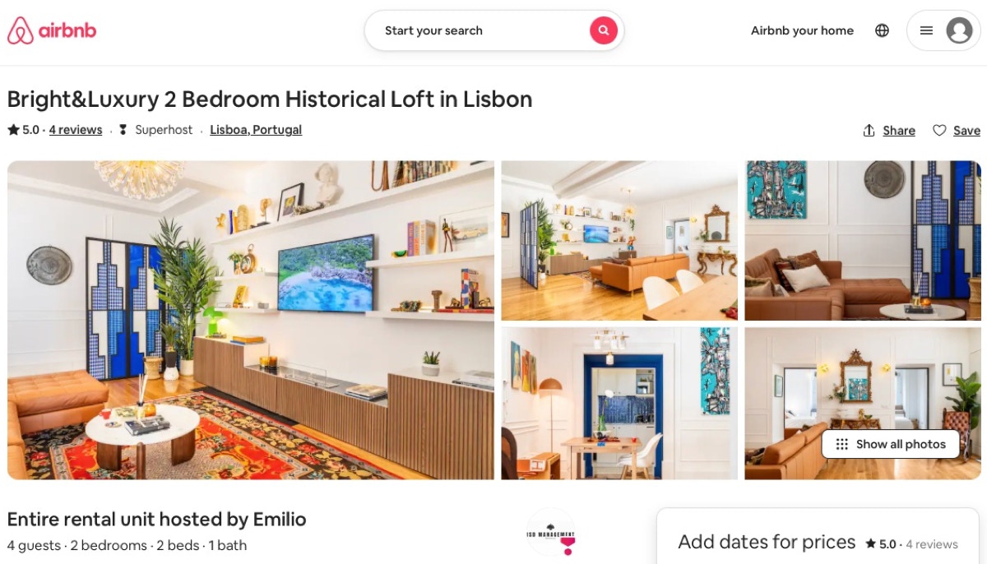Click the star rating icon near 5.0
Screen dimensions: 987x564
tap(13, 130)
